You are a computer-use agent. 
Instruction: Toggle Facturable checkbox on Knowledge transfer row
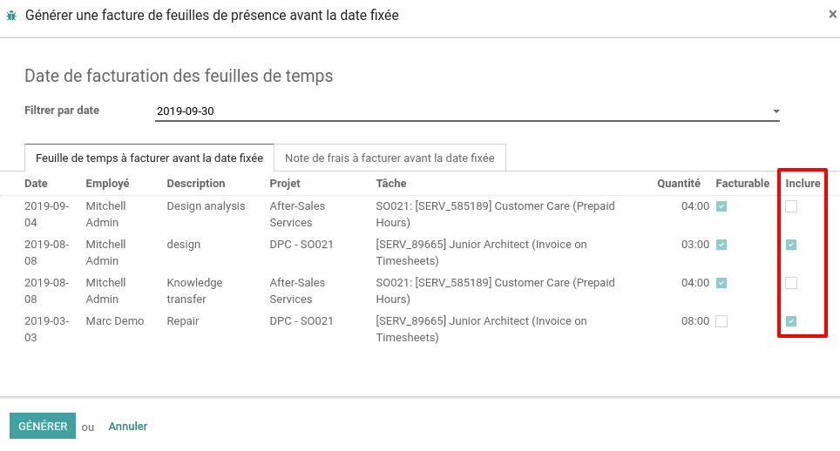click(x=721, y=283)
